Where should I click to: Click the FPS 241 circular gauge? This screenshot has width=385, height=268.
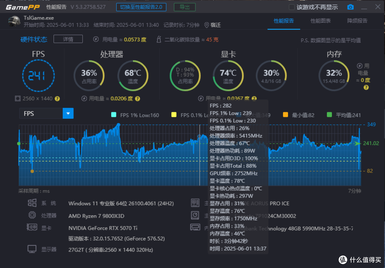(38, 76)
